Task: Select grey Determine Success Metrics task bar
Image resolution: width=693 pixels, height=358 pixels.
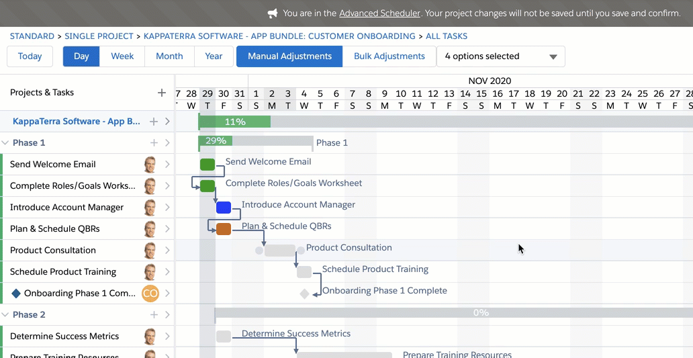Action: (x=224, y=337)
